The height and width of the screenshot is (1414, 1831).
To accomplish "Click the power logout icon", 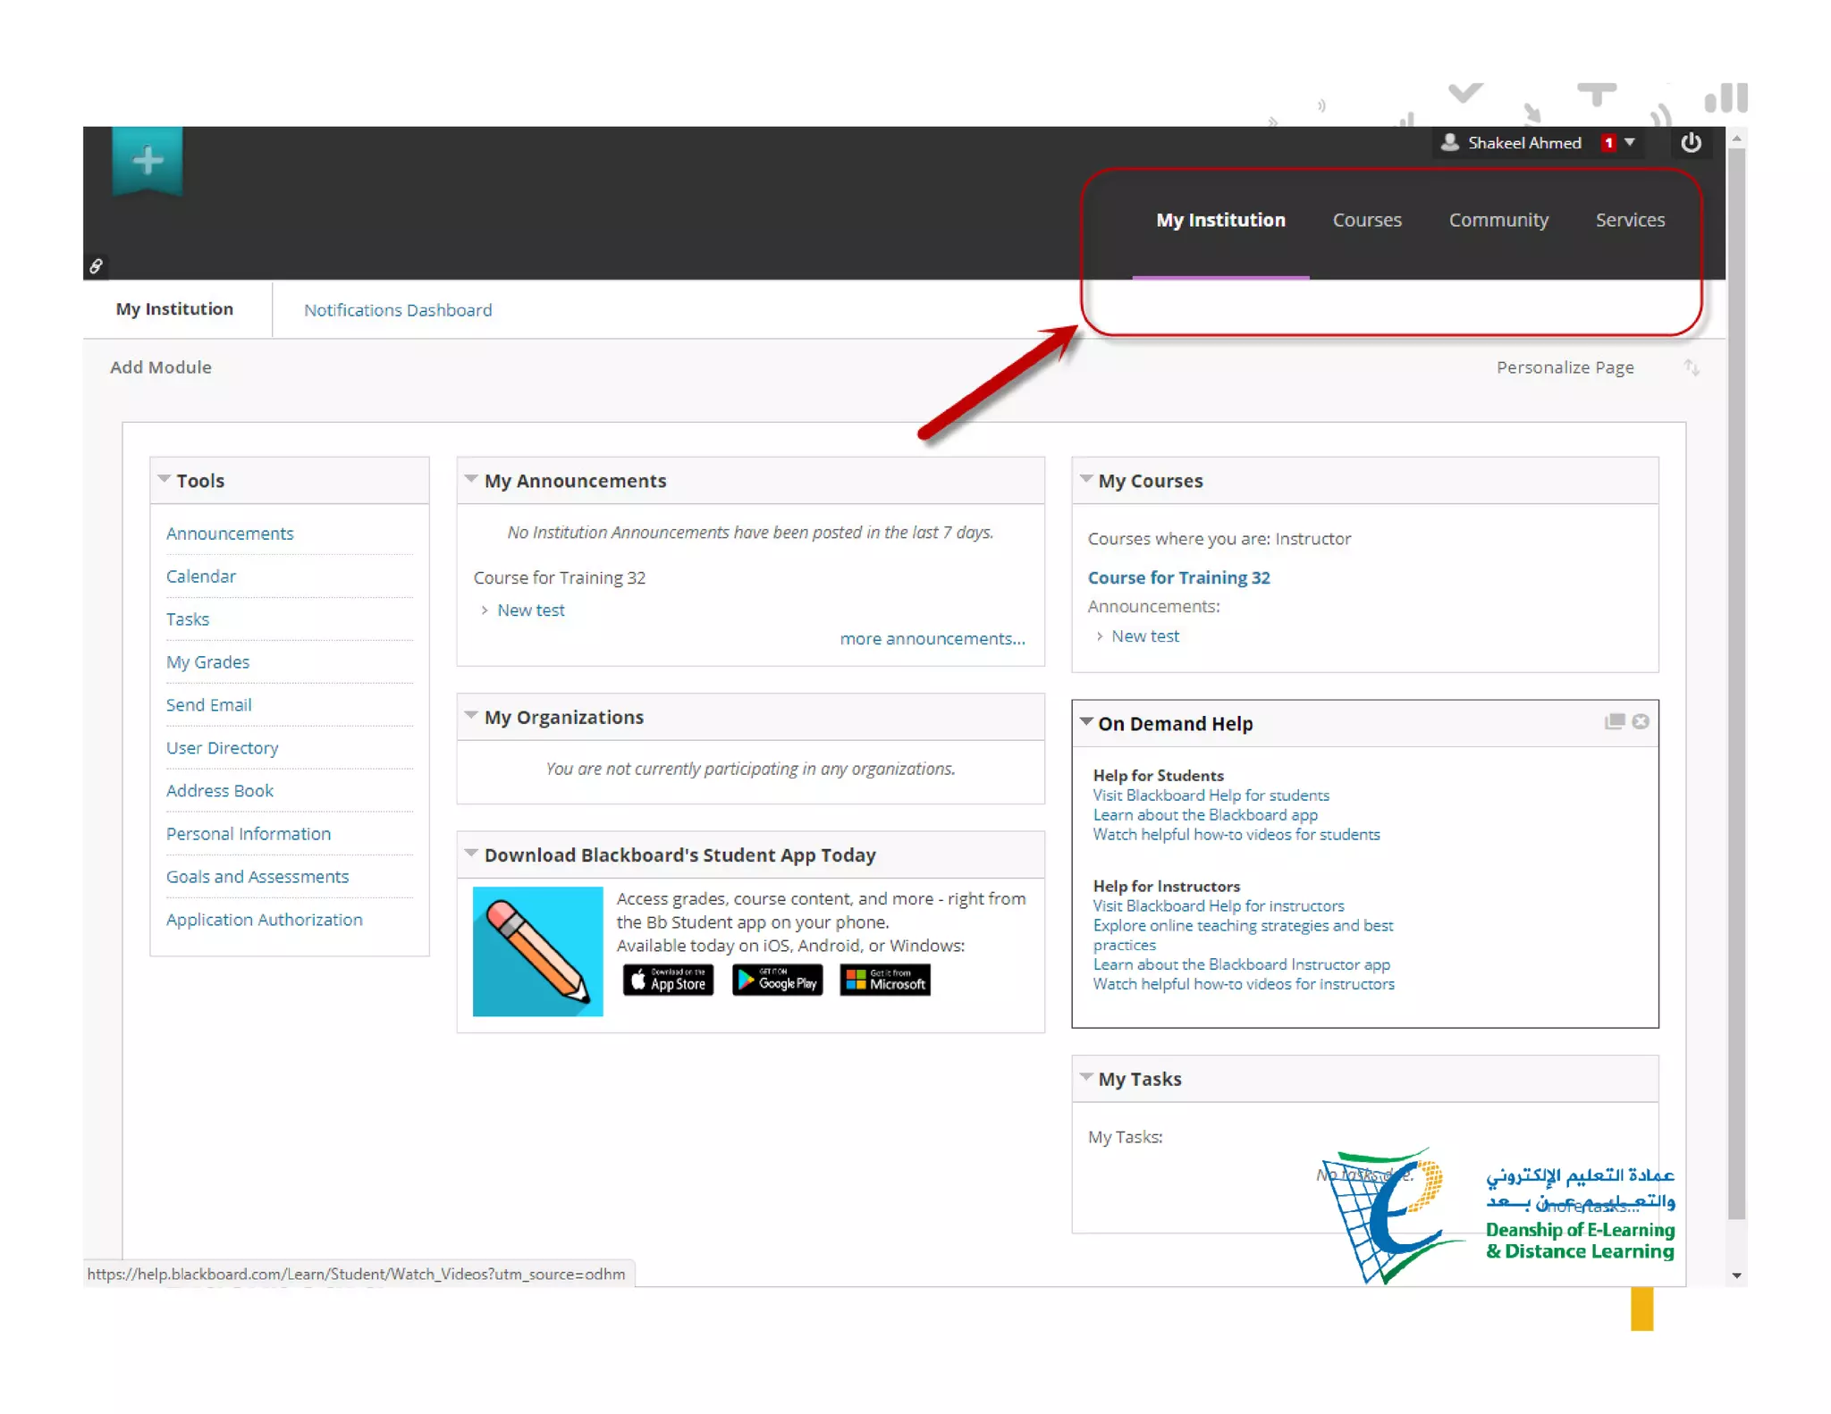I will coord(1691,143).
